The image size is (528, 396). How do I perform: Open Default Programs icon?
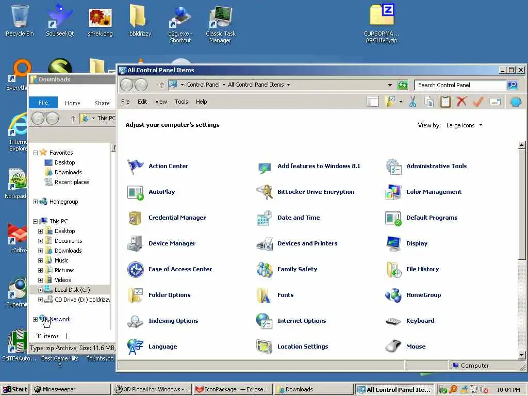click(x=393, y=218)
